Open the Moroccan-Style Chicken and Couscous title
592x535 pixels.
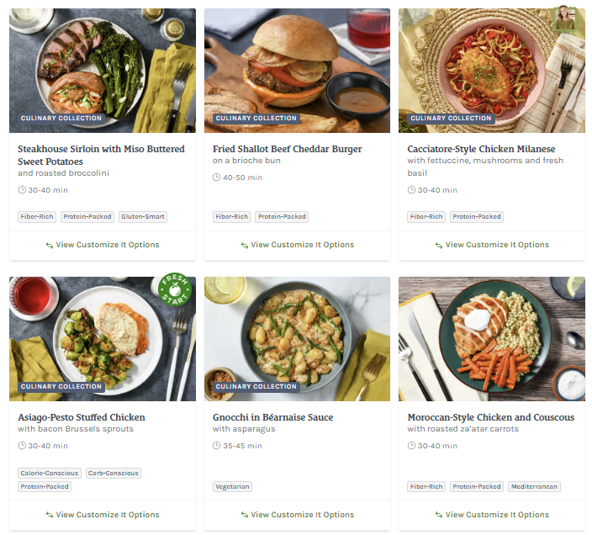pyautogui.click(x=491, y=417)
